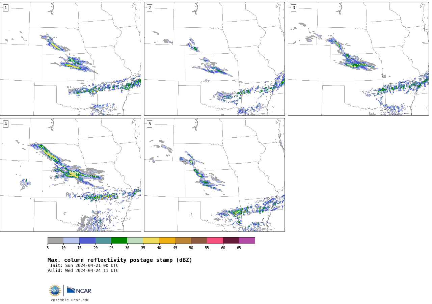The height and width of the screenshot is (304, 432).
Task: Click the light blue 10-15 dBZ swatch
Action: (x=71, y=240)
